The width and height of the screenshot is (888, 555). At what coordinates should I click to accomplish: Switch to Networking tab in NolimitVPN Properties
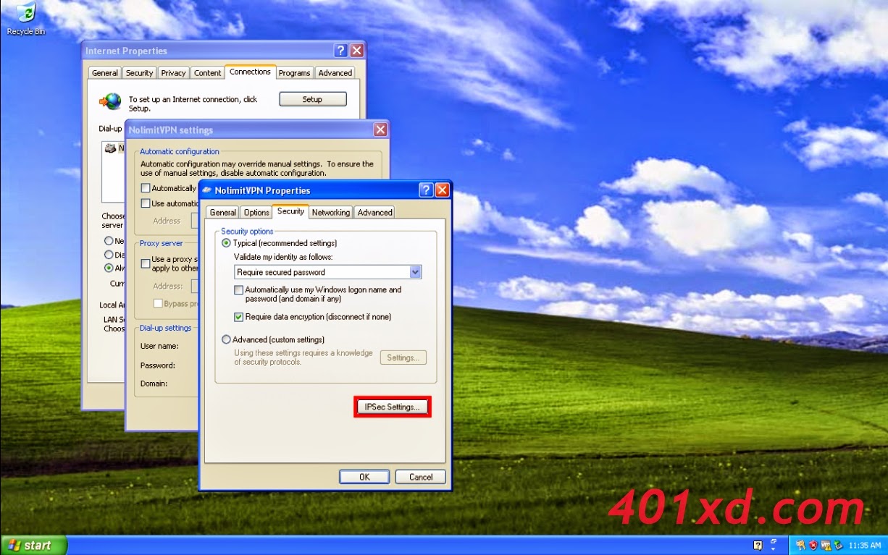point(331,212)
